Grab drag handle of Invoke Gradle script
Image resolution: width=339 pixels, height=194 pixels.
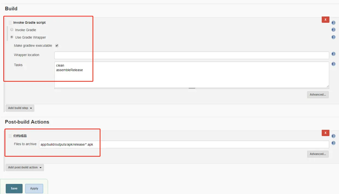pyautogui.click(x=10, y=23)
